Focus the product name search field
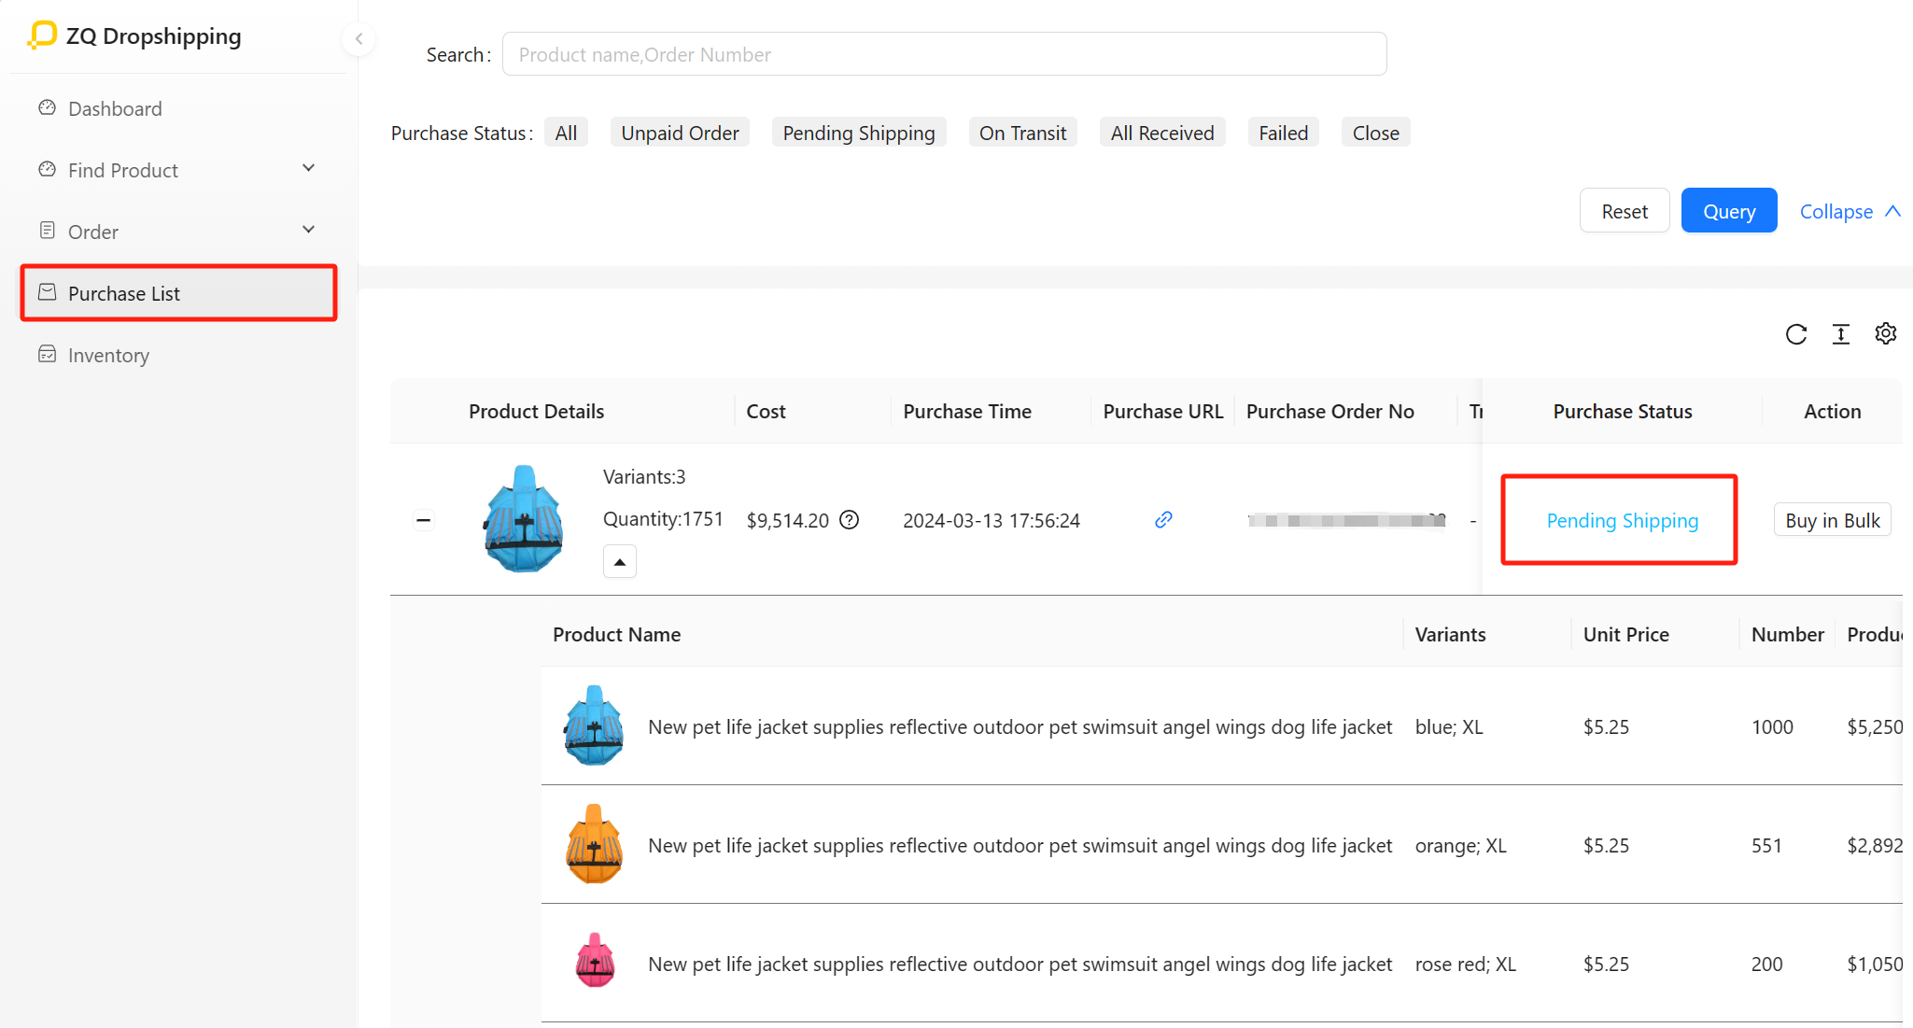 [x=944, y=54]
